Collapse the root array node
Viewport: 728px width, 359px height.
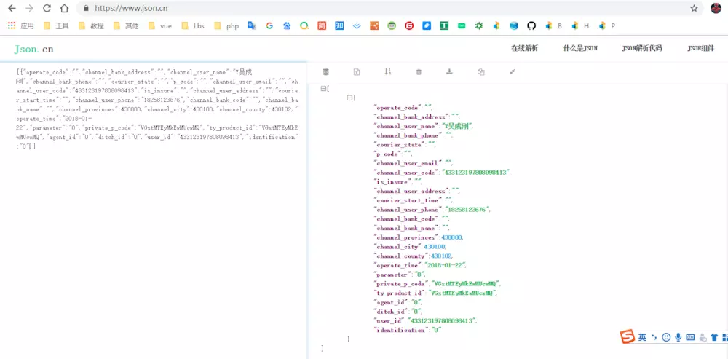[x=323, y=89]
